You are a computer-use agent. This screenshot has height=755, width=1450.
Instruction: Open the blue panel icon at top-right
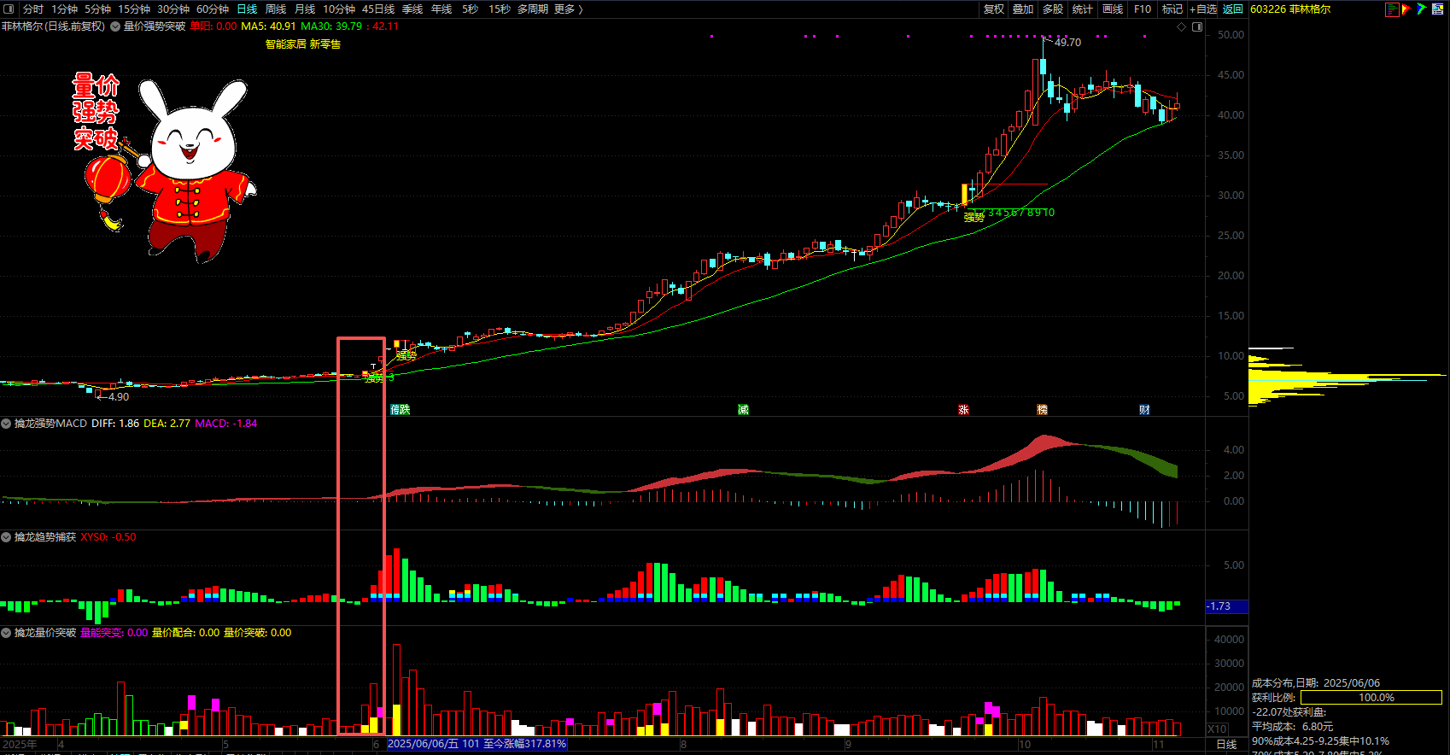click(x=1439, y=9)
